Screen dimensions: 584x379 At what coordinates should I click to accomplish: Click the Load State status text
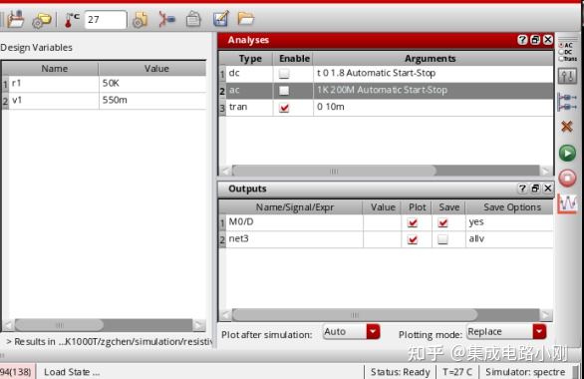(72, 372)
